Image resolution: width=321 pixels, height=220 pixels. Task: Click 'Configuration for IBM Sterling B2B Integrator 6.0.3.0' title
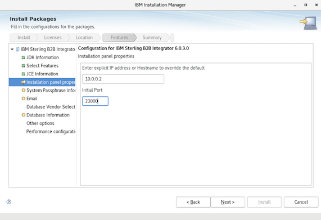tap(133, 48)
